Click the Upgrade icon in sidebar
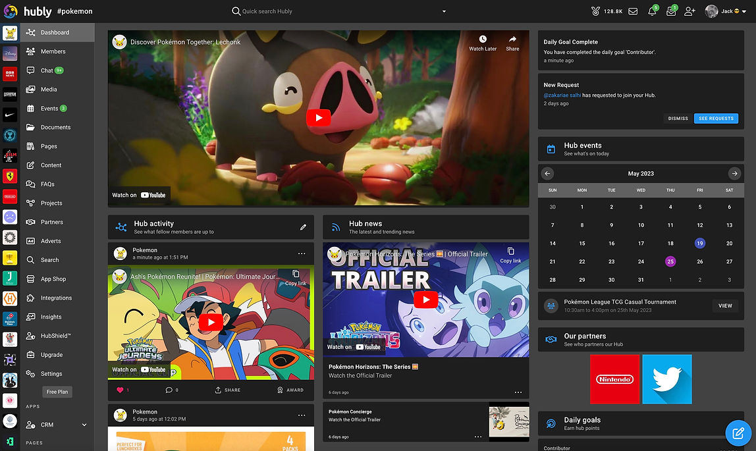756x451 pixels. tap(30, 355)
